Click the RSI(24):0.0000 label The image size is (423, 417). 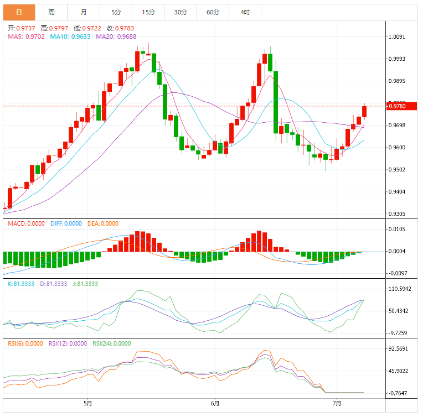pos(112,343)
